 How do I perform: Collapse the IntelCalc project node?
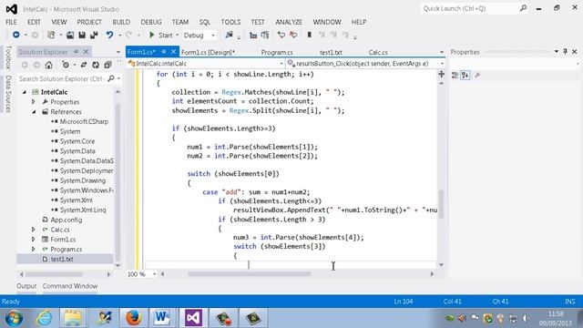[x=25, y=92]
